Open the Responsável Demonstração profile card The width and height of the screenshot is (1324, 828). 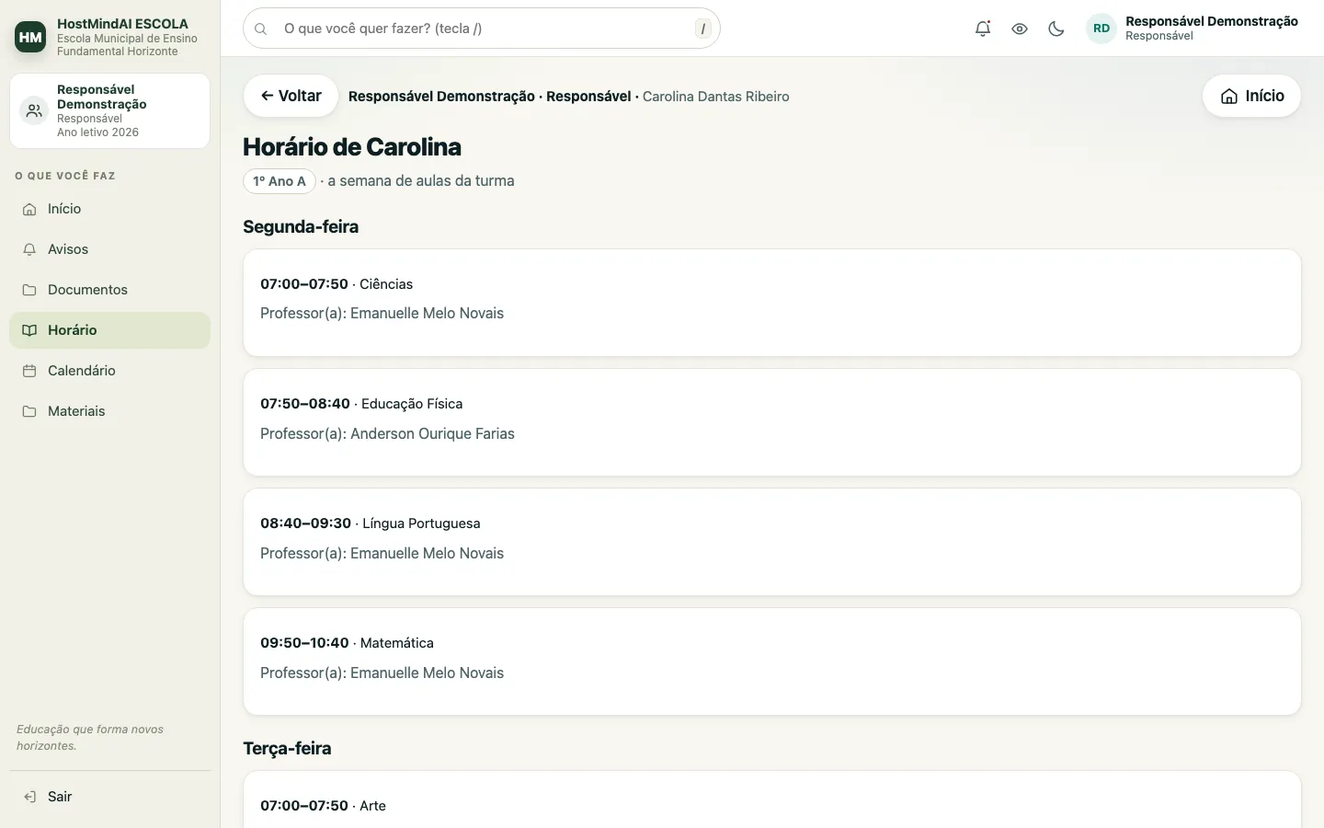pos(109,110)
